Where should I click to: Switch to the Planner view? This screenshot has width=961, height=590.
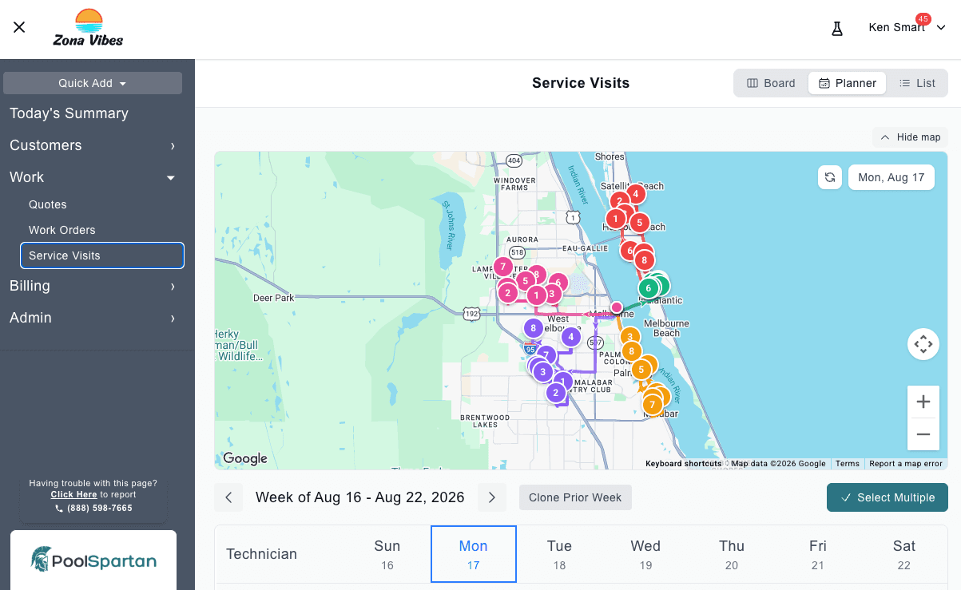pyautogui.click(x=848, y=83)
